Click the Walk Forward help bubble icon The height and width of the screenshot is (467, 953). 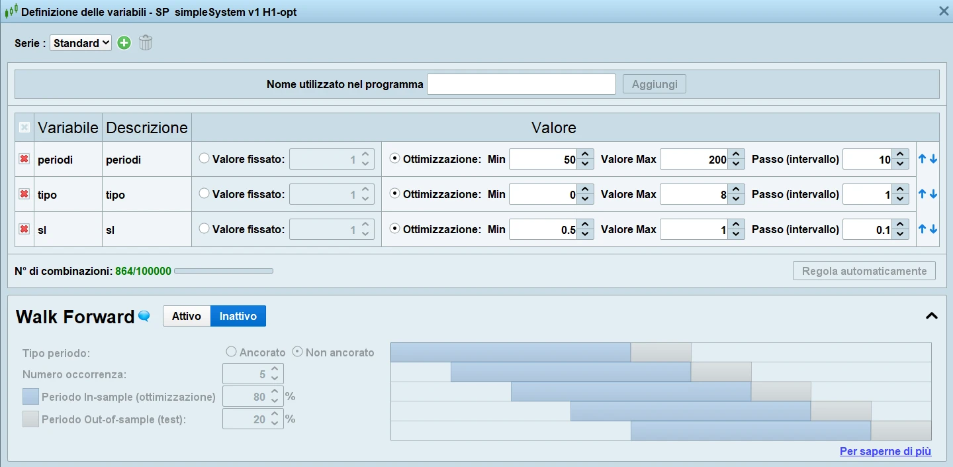pyautogui.click(x=144, y=317)
